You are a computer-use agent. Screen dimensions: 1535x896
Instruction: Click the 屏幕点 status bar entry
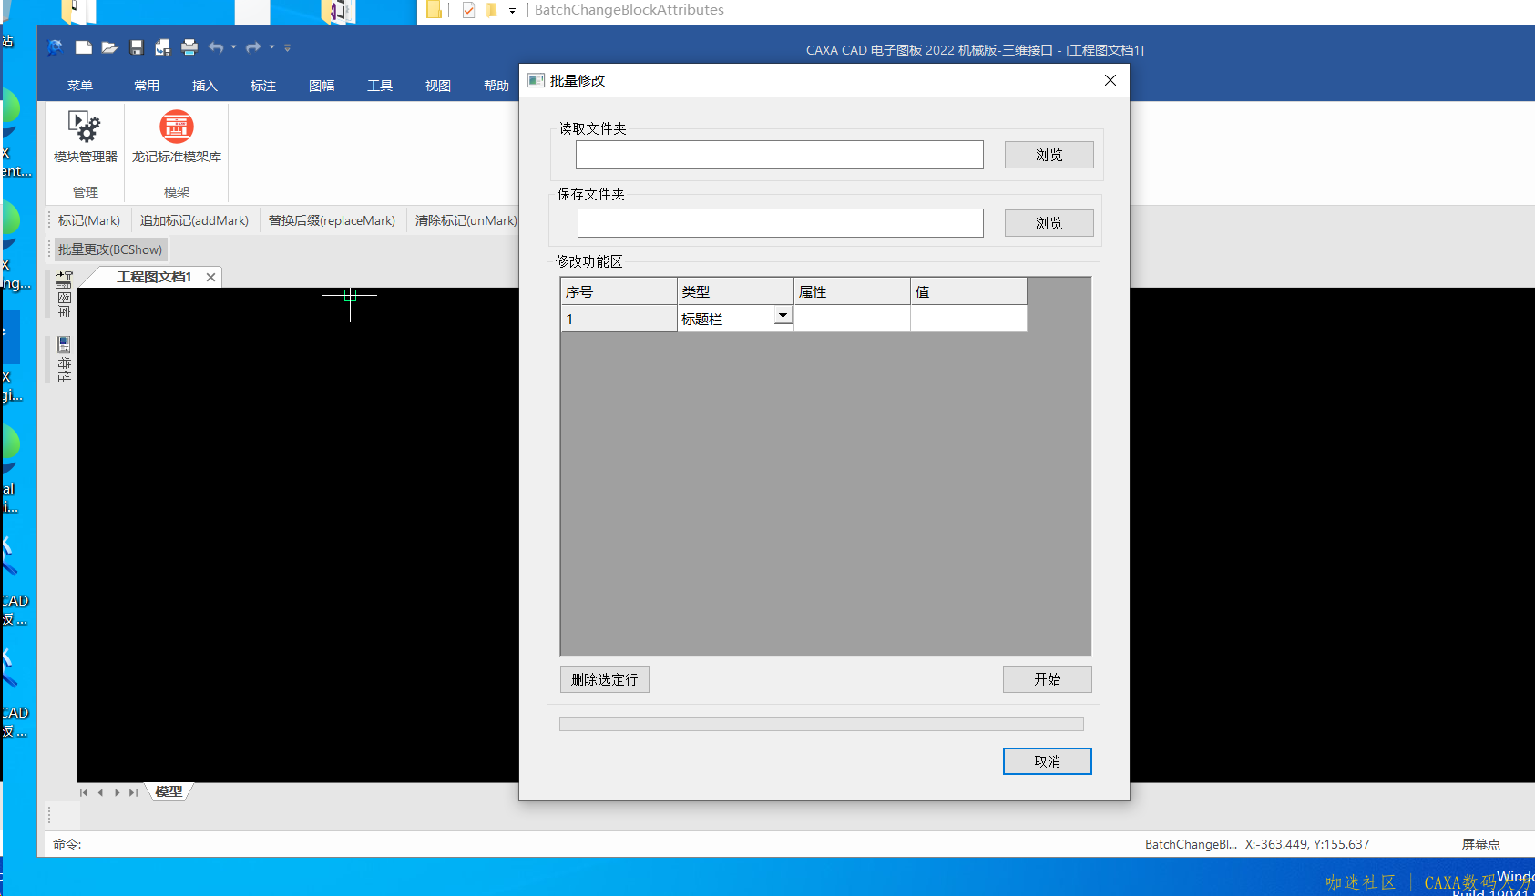click(1481, 844)
